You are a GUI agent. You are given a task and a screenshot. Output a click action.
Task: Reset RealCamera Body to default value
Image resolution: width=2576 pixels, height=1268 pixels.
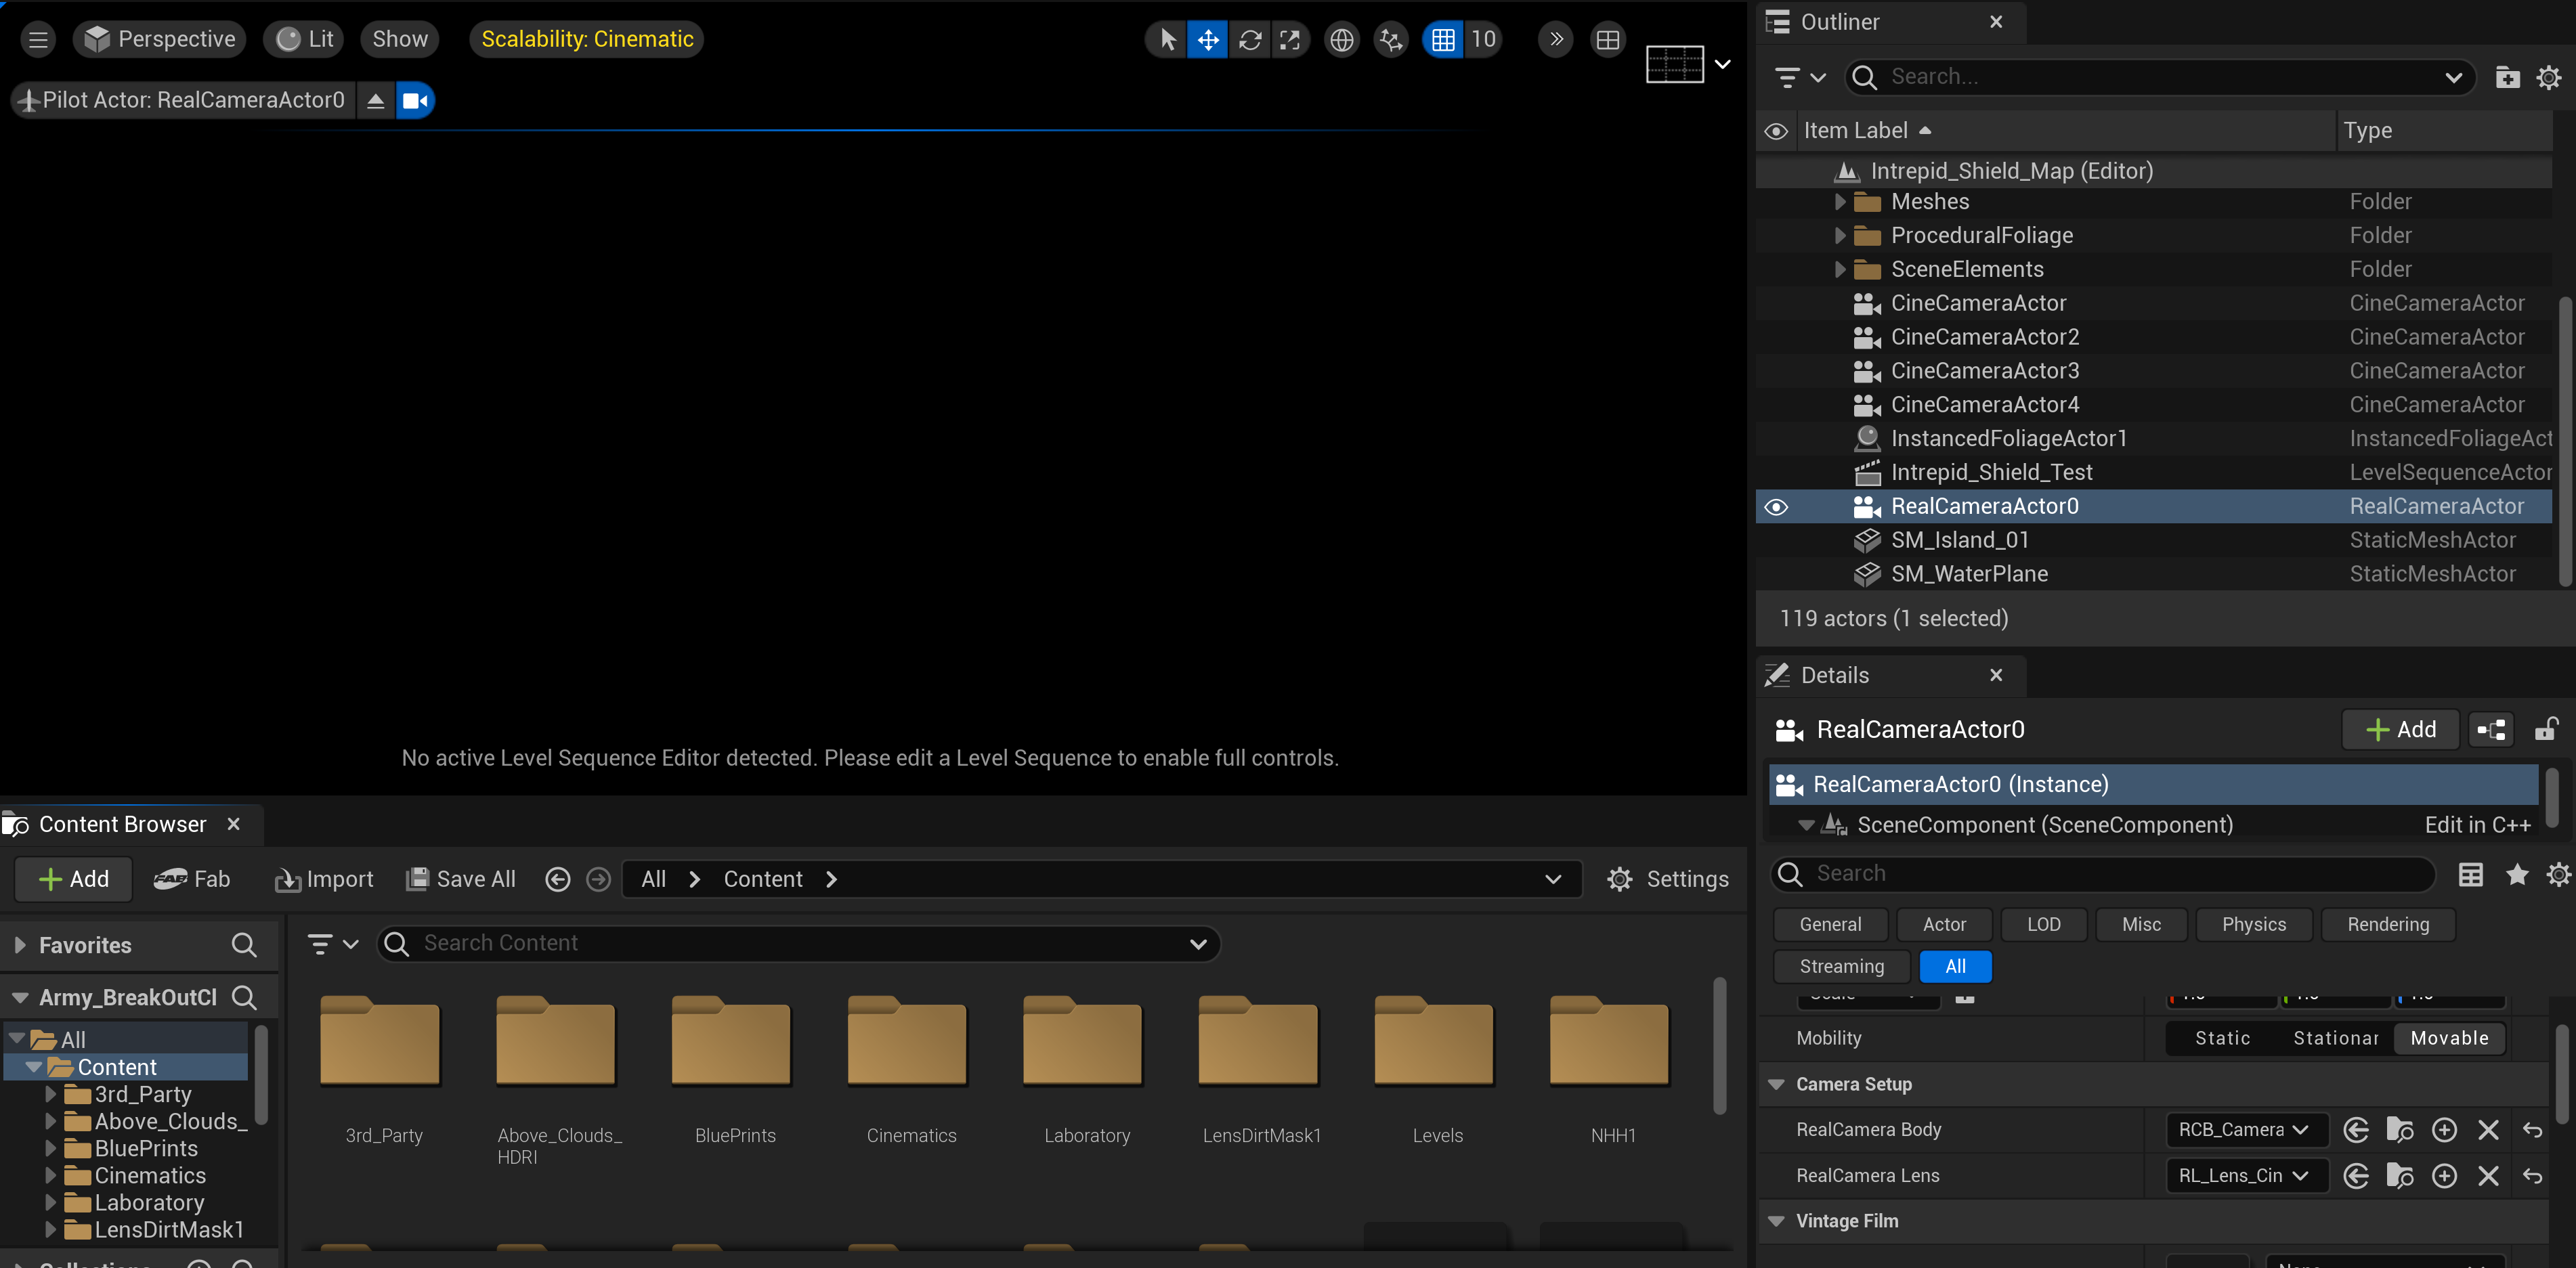point(2532,1131)
